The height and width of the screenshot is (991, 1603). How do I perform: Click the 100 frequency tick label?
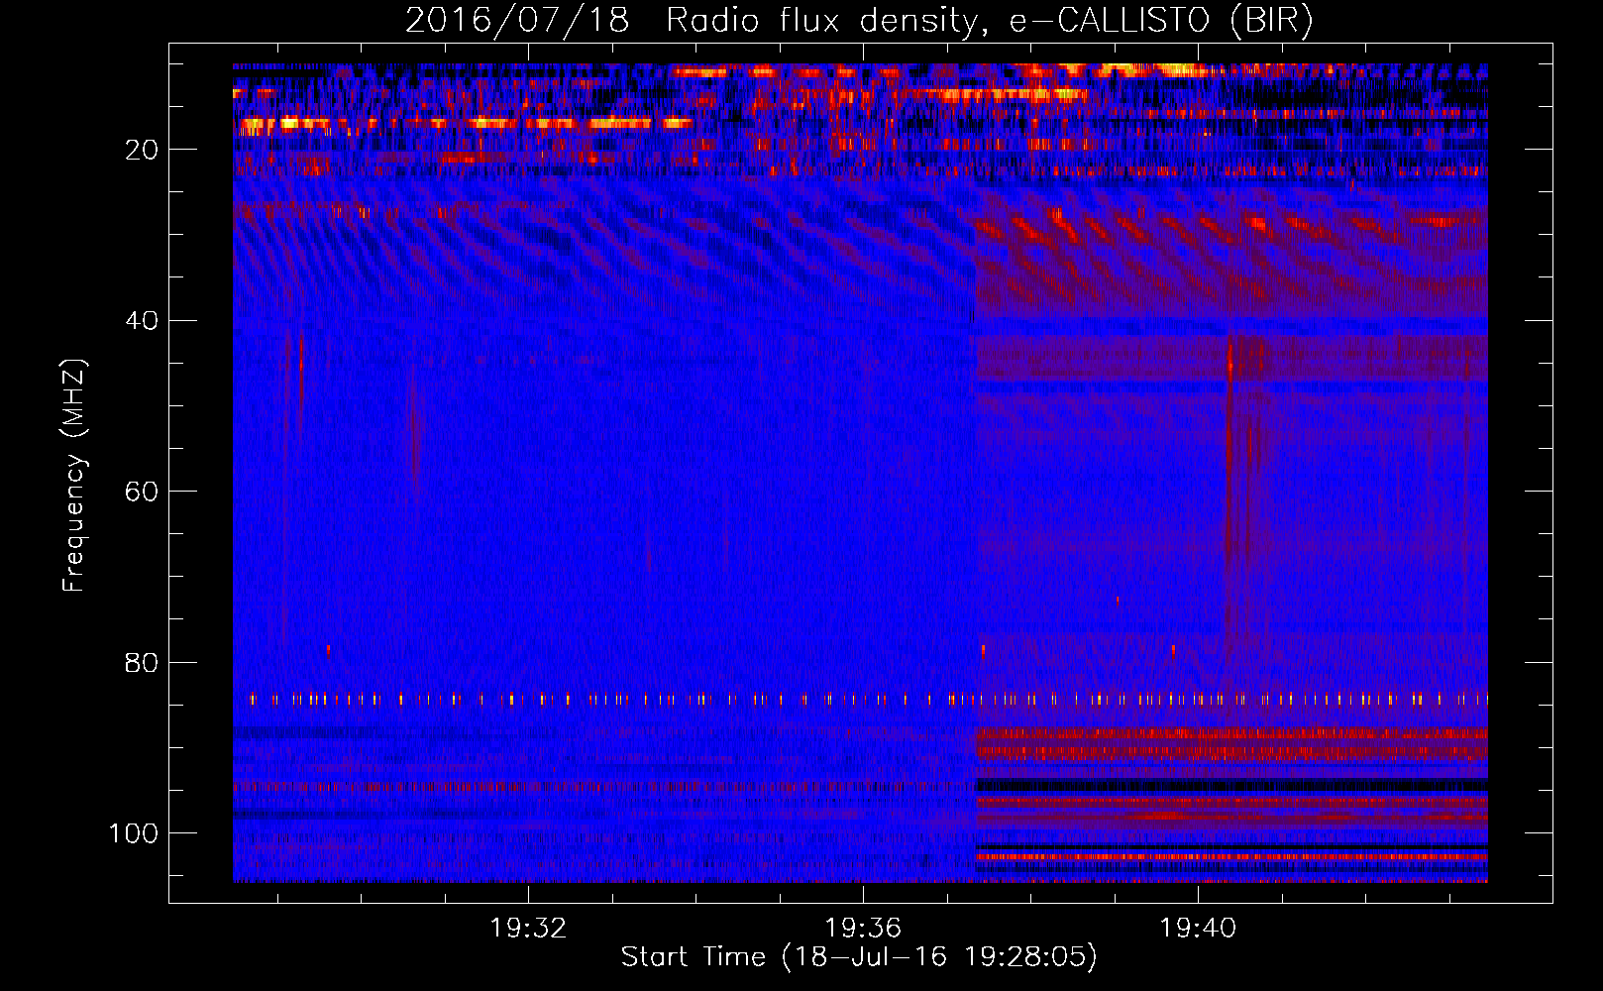point(134,833)
